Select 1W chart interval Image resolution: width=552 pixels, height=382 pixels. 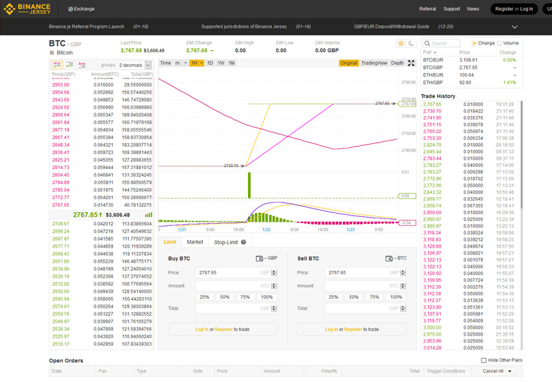[x=221, y=63]
